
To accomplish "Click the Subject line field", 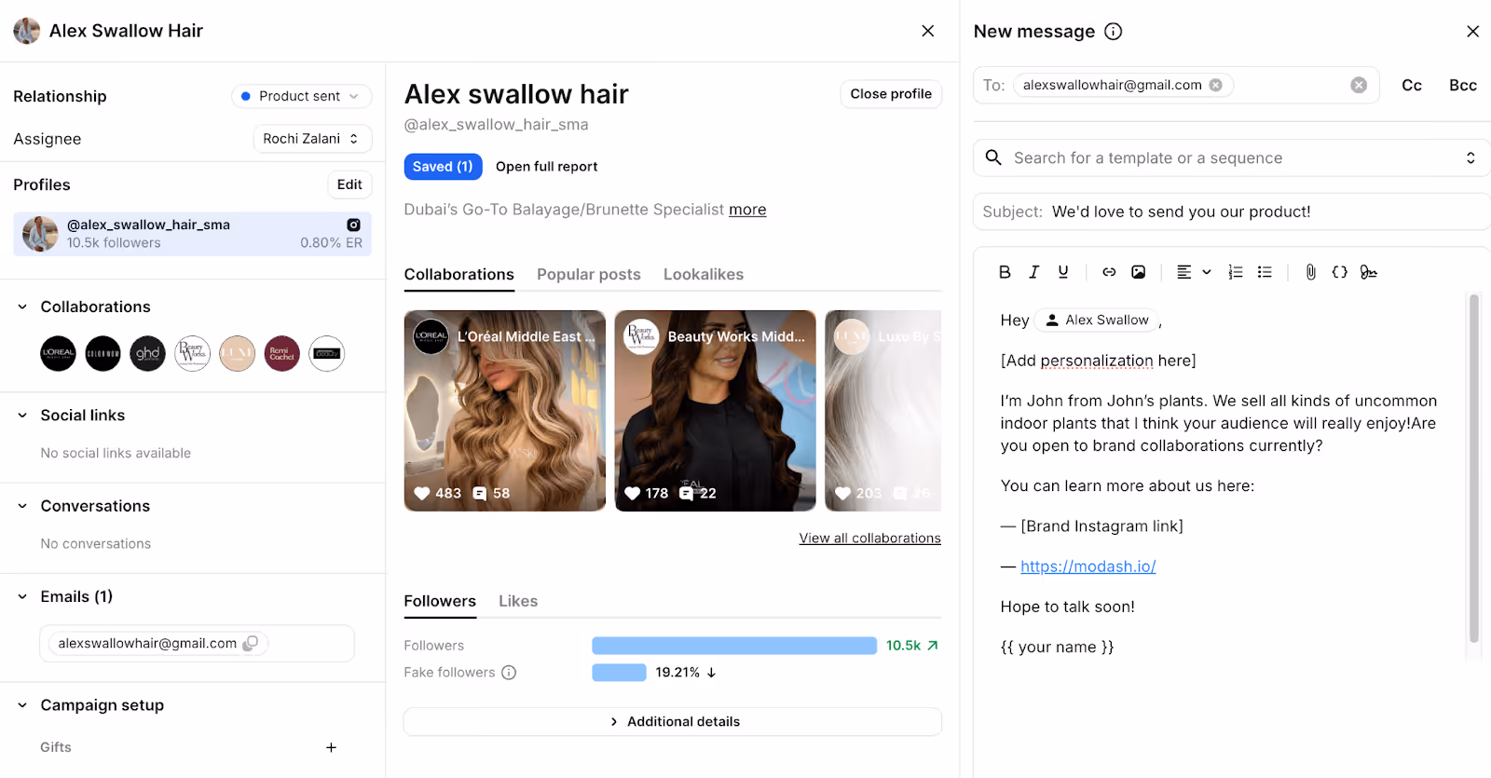I will (1232, 212).
